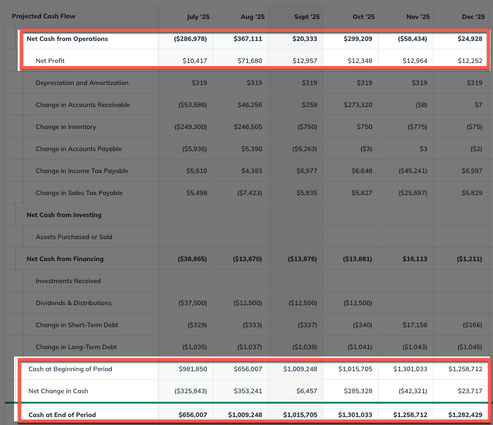Image resolution: width=493 pixels, height=425 pixels.
Task: Click the $367,111 Aug operations cash value
Action: pyautogui.click(x=248, y=39)
